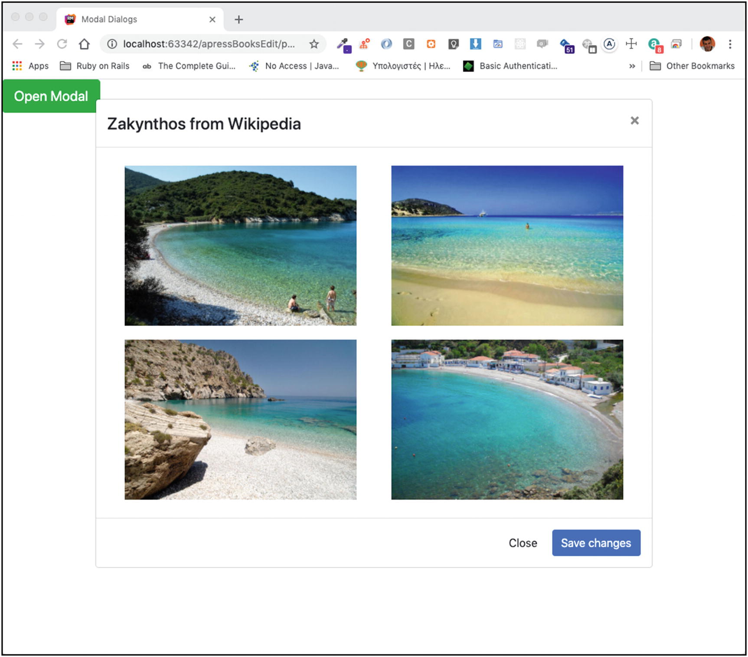748x657 pixels.
Task: Click the Angular-style circled A extension icon
Action: point(609,44)
